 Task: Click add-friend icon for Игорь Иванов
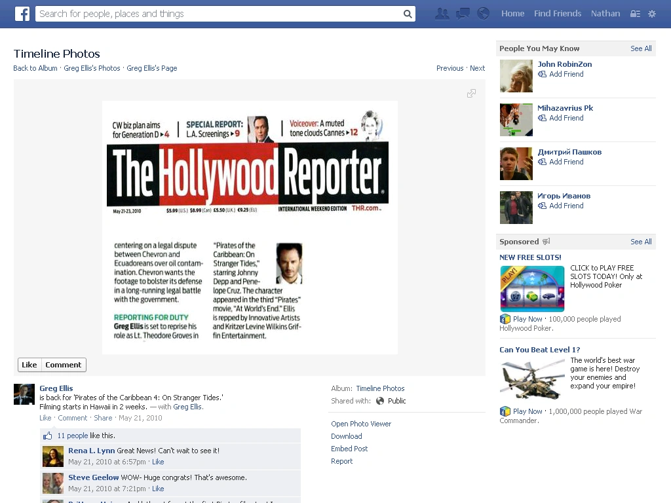click(542, 206)
